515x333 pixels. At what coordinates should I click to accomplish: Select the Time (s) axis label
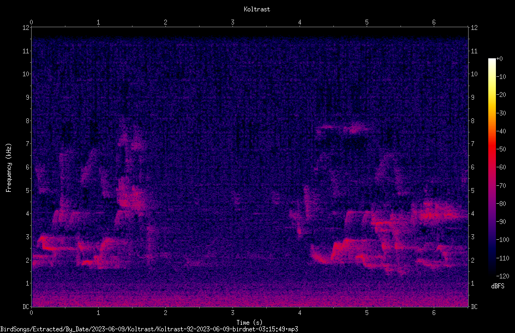coord(249,323)
